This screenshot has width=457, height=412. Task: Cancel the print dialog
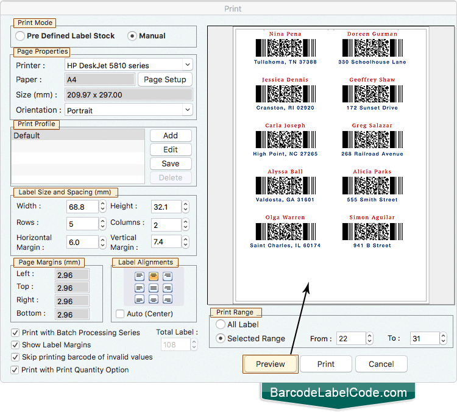coord(381,364)
